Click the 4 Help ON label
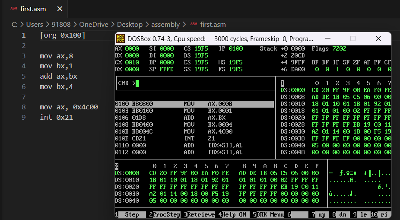Viewport: 400px width, 220px height. click(234, 215)
